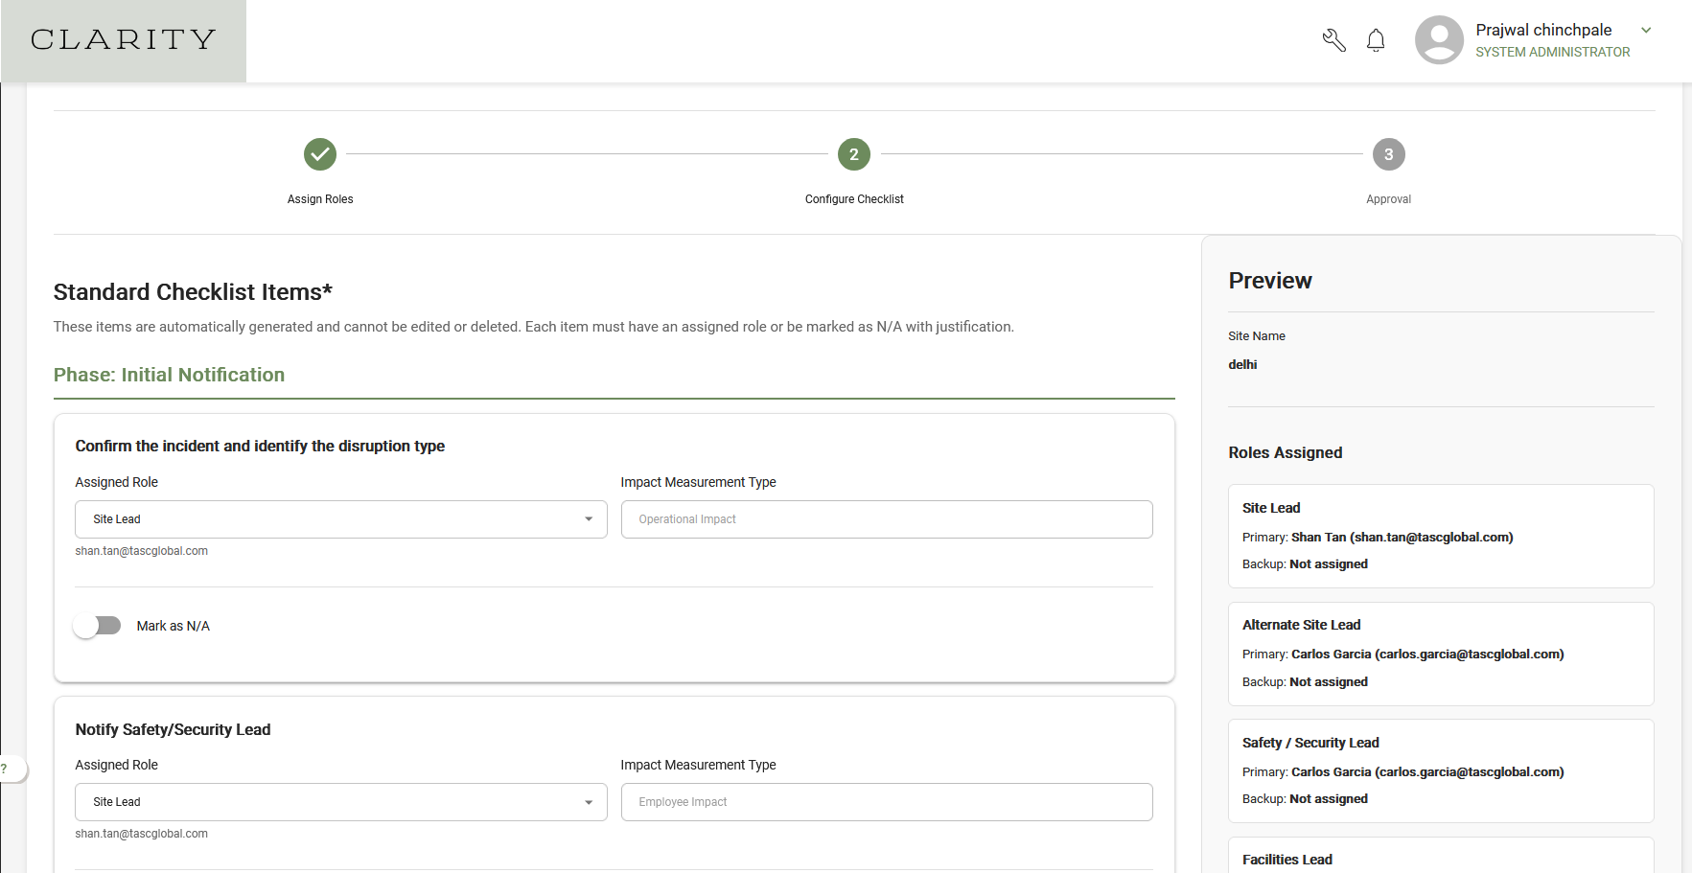Click email under second Assigned Role dropdown

pos(141,834)
